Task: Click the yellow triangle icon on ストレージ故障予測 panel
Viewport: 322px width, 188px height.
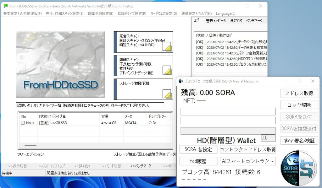Action: click(167, 94)
